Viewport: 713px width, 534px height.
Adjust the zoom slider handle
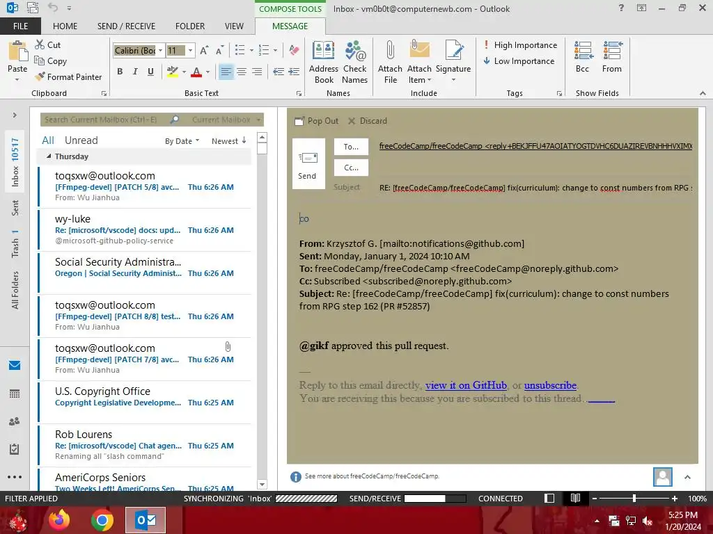(634, 498)
